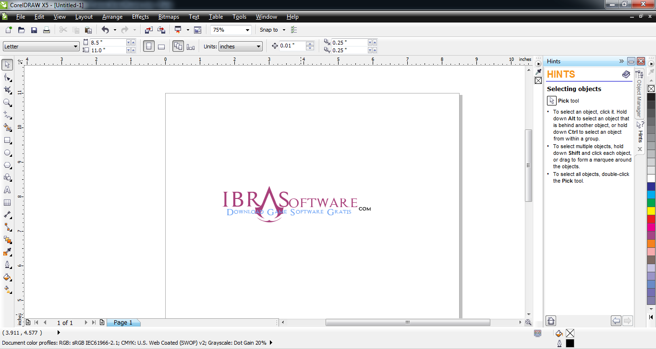Screen dimensions: 656x349
Task: Pick the yellow palette swatch
Action: (651, 211)
